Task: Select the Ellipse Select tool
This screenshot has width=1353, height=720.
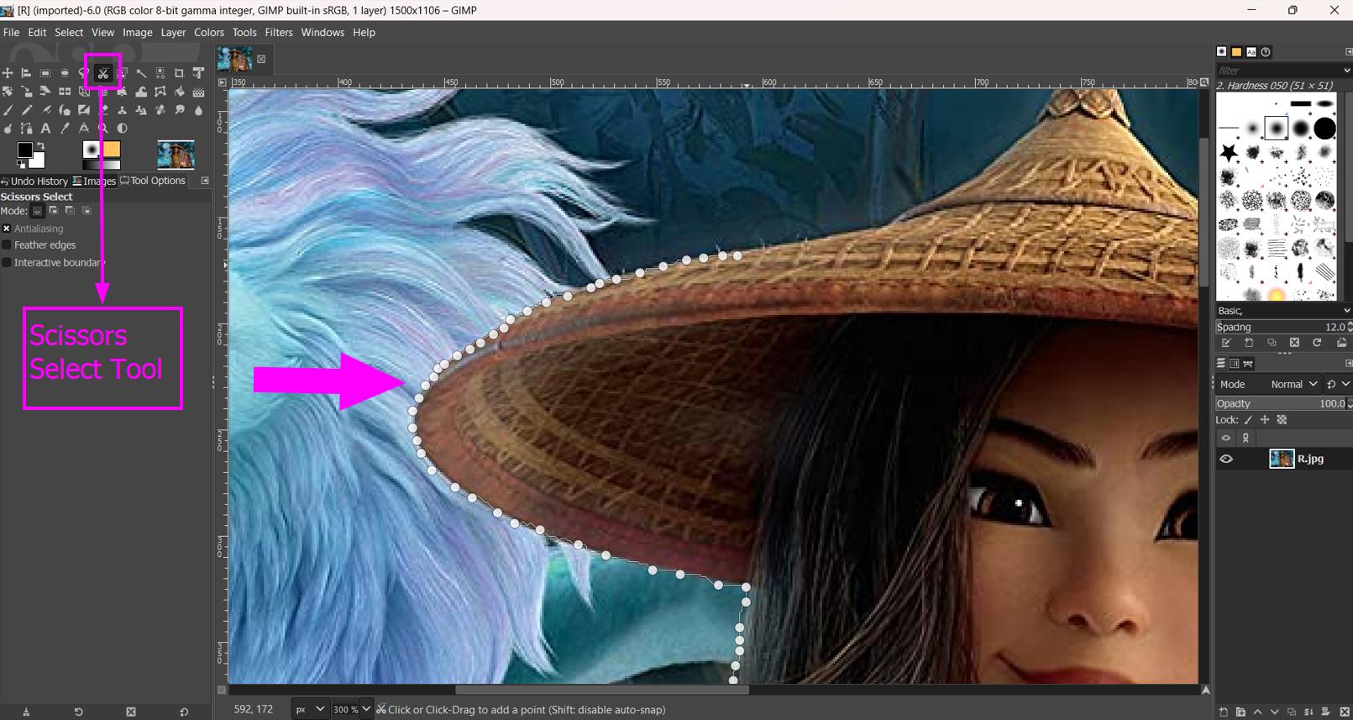Action: [x=65, y=73]
